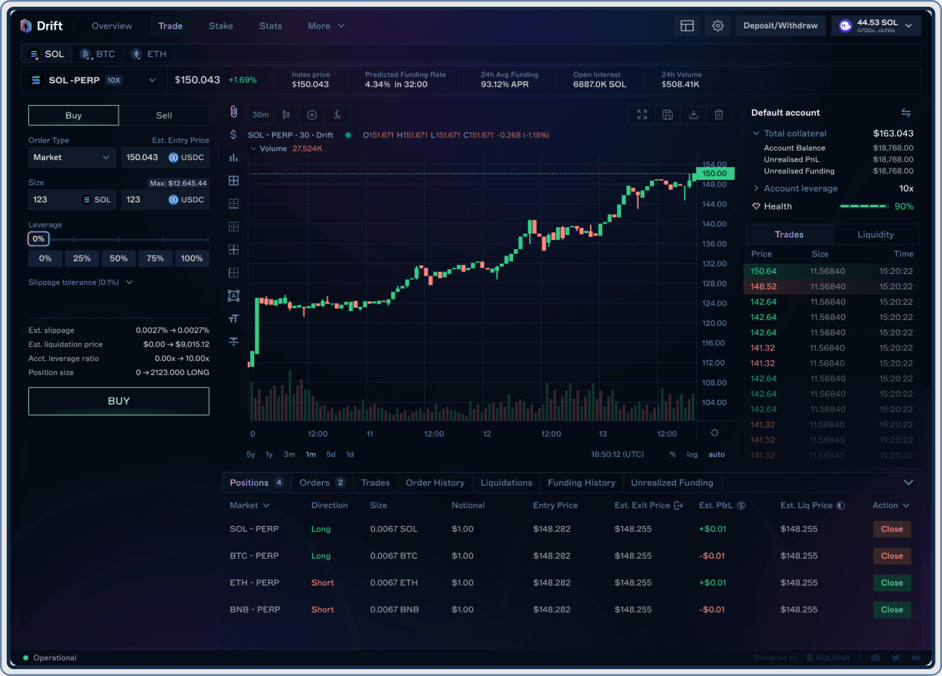Click the candlestick chart type icon
The image size is (942, 676).
click(x=286, y=115)
